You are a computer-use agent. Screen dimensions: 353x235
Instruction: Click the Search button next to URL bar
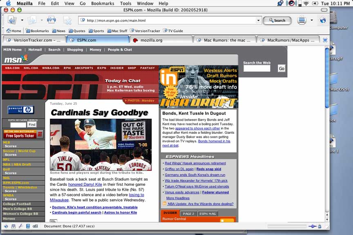pos(277,20)
